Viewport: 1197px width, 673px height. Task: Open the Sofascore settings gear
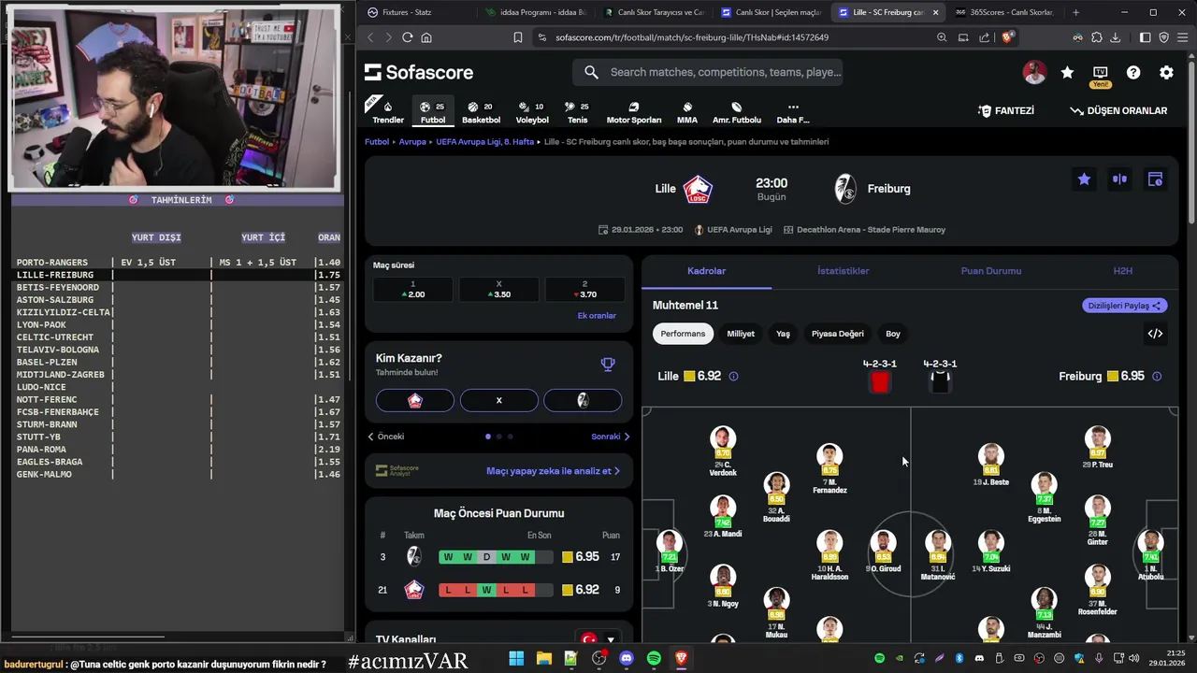coord(1166,72)
